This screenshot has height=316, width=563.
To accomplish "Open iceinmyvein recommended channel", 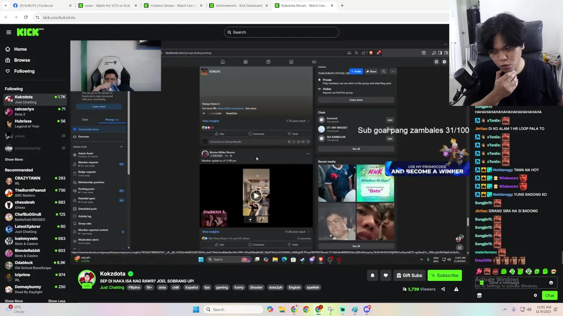I will pos(35,241).
